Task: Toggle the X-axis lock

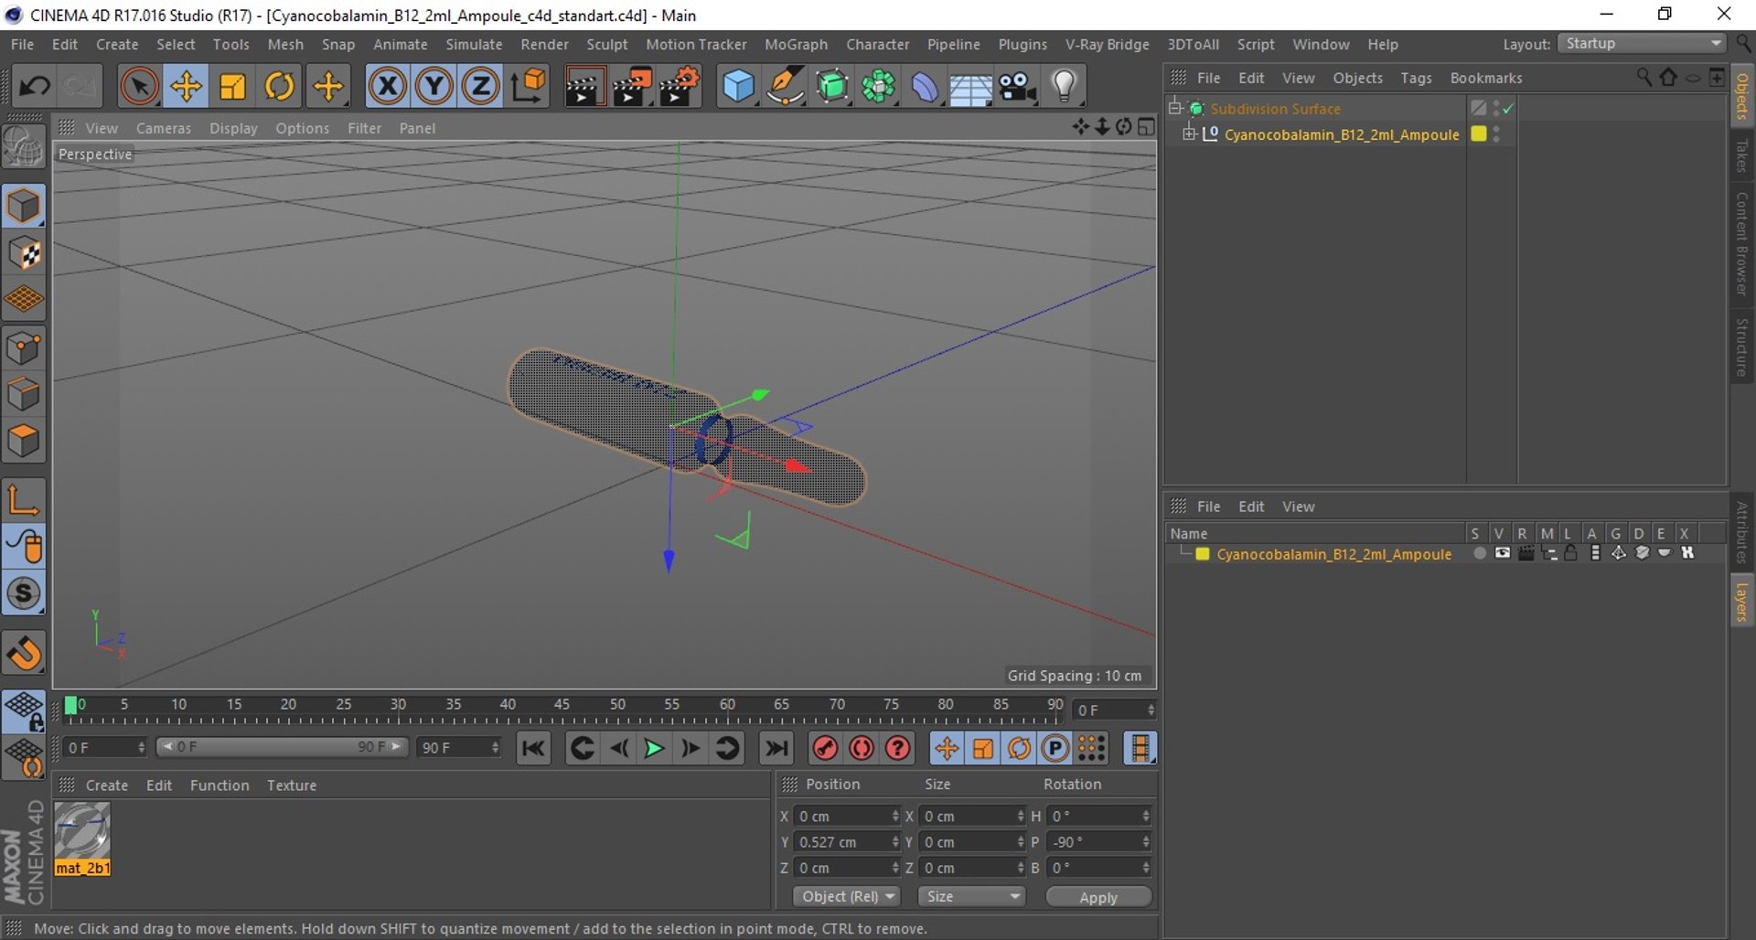Action: coord(388,87)
